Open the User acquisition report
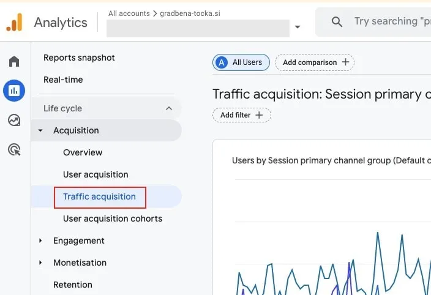The image size is (431, 295). pyautogui.click(x=96, y=174)
